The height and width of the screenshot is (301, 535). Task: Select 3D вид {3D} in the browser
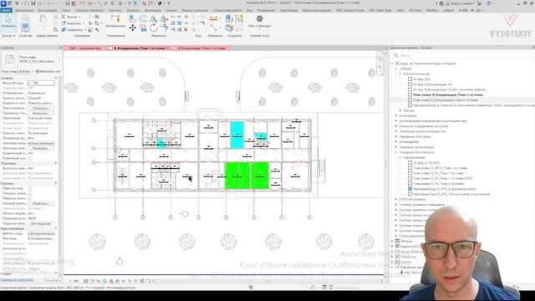[x=421, y=79]
